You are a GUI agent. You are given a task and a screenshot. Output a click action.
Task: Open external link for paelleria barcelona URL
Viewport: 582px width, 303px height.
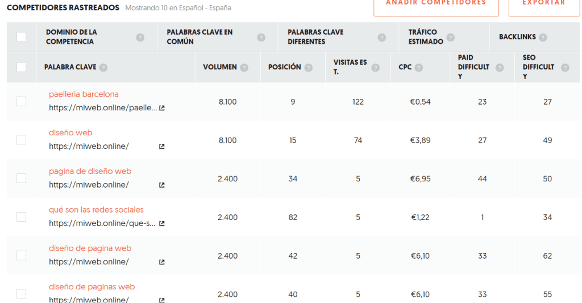pyautogui.click(x=162, y=108)
